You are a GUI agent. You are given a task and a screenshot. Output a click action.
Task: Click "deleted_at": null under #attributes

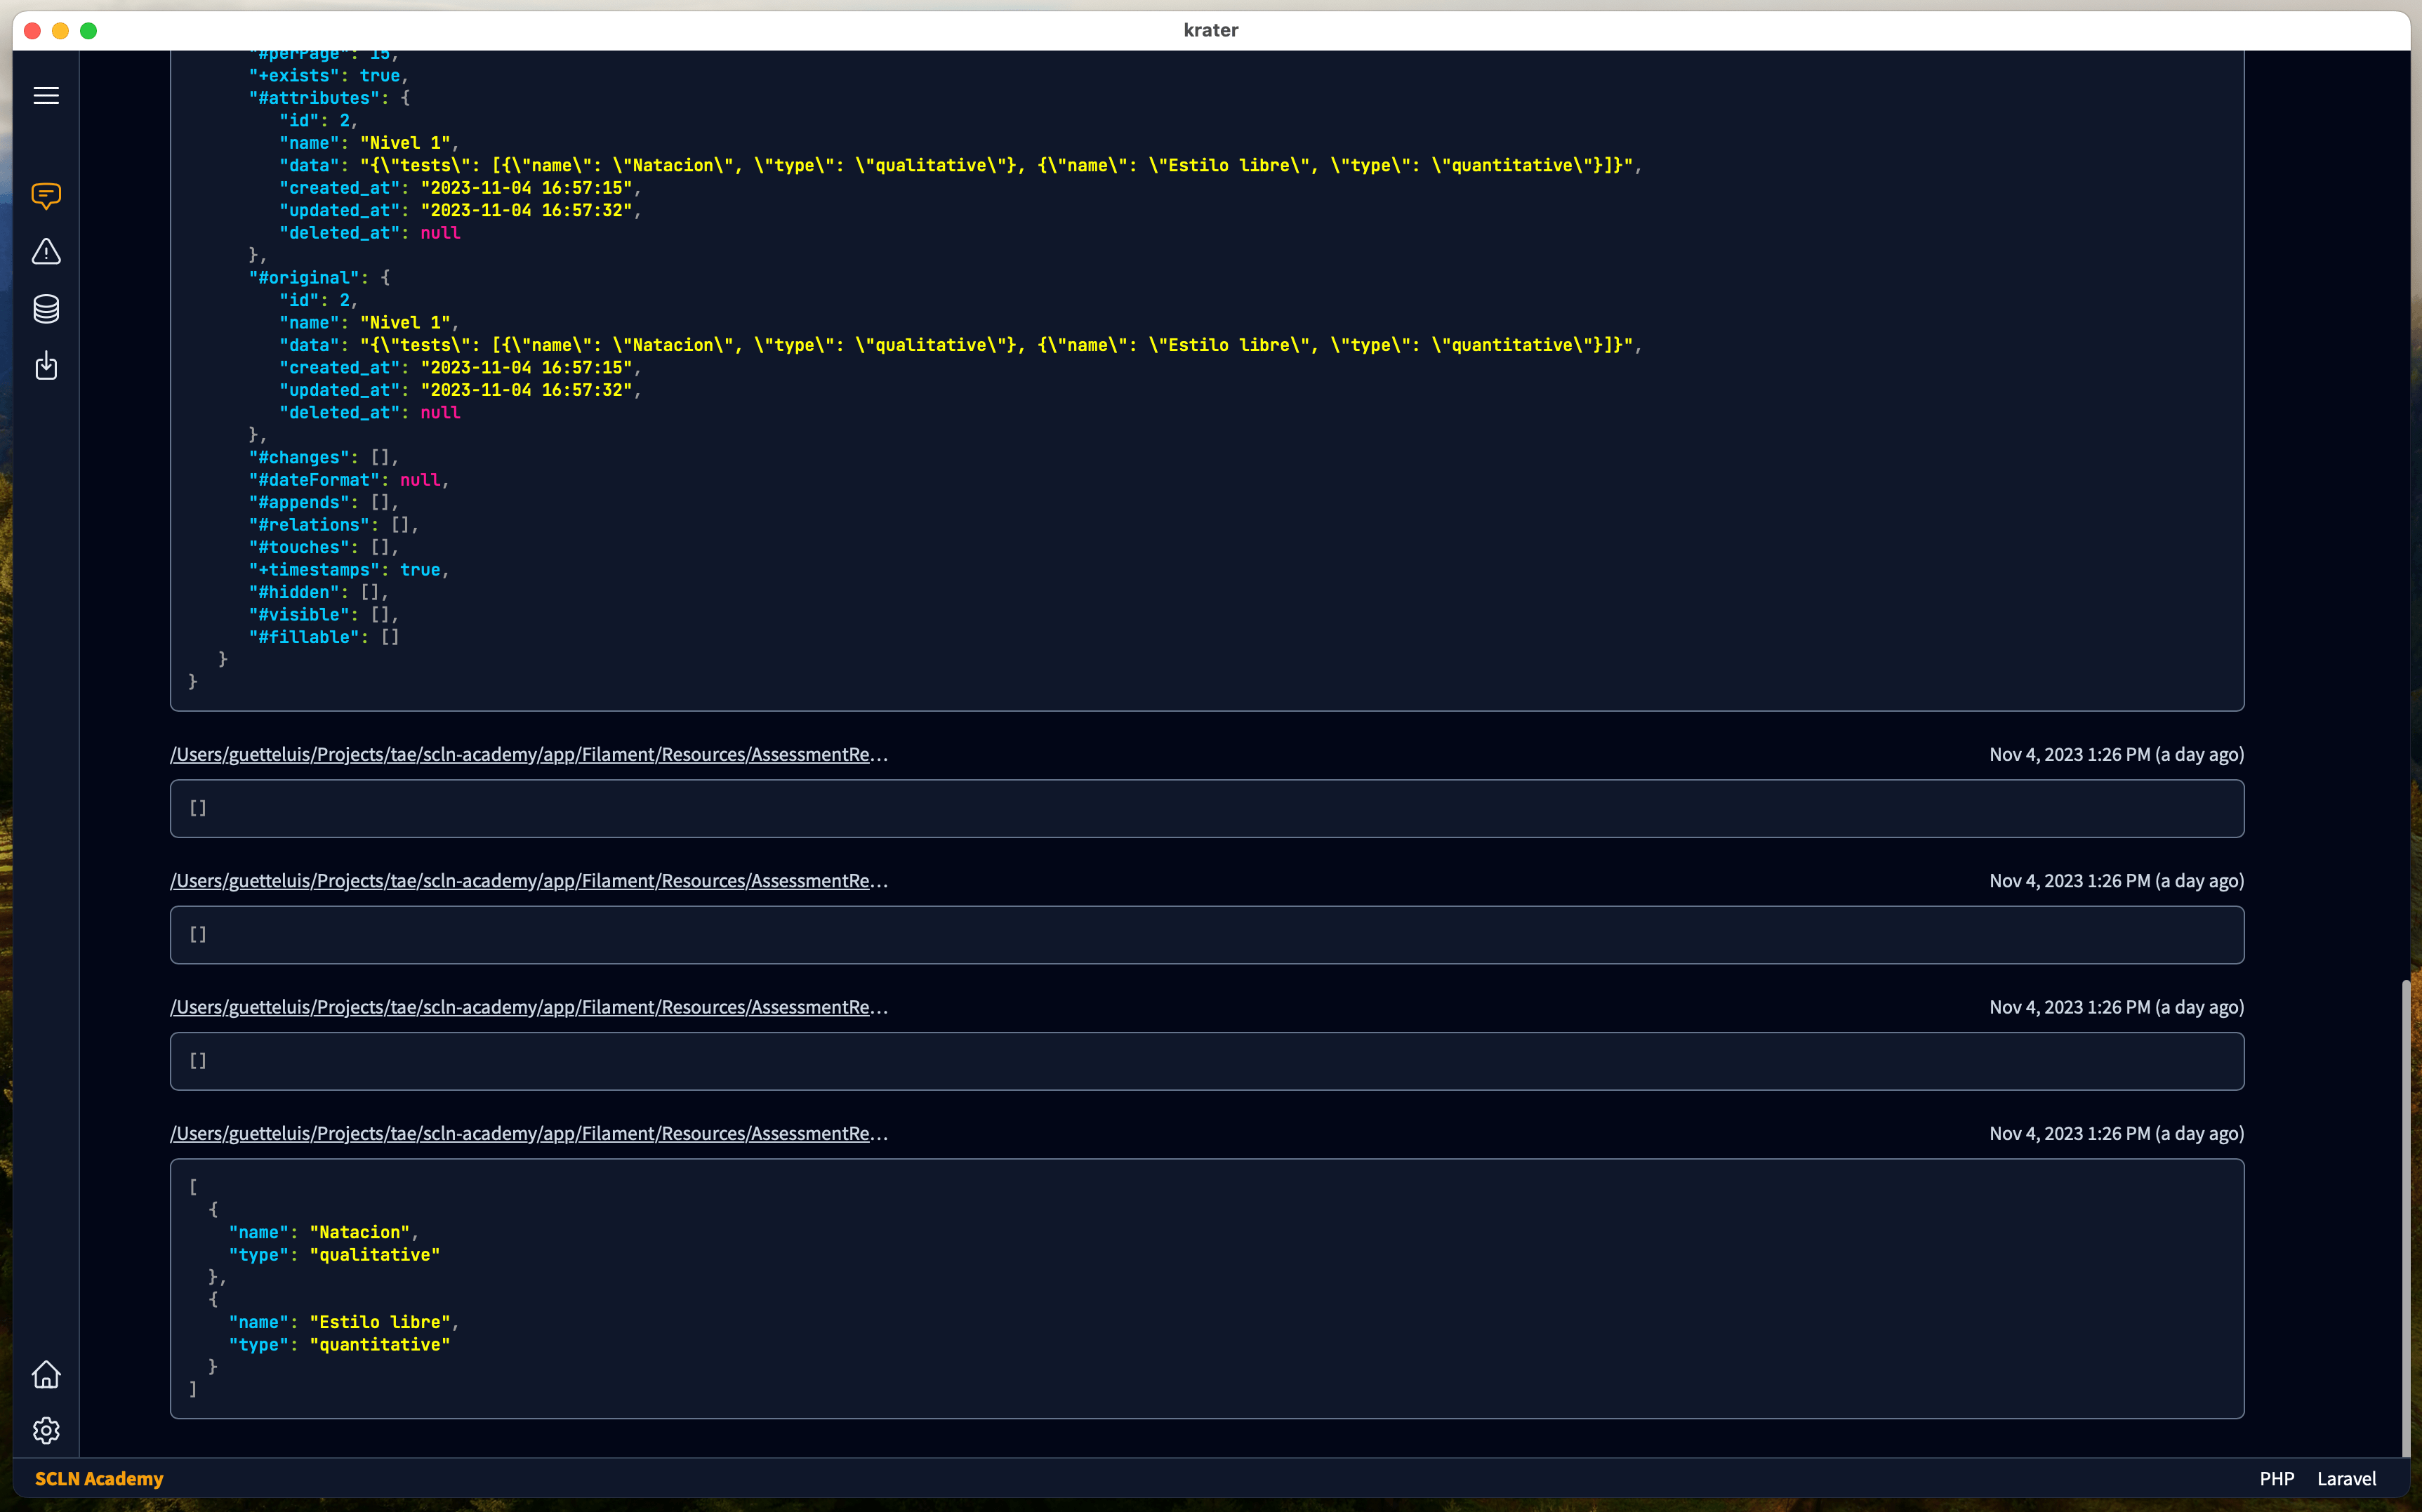369,233
